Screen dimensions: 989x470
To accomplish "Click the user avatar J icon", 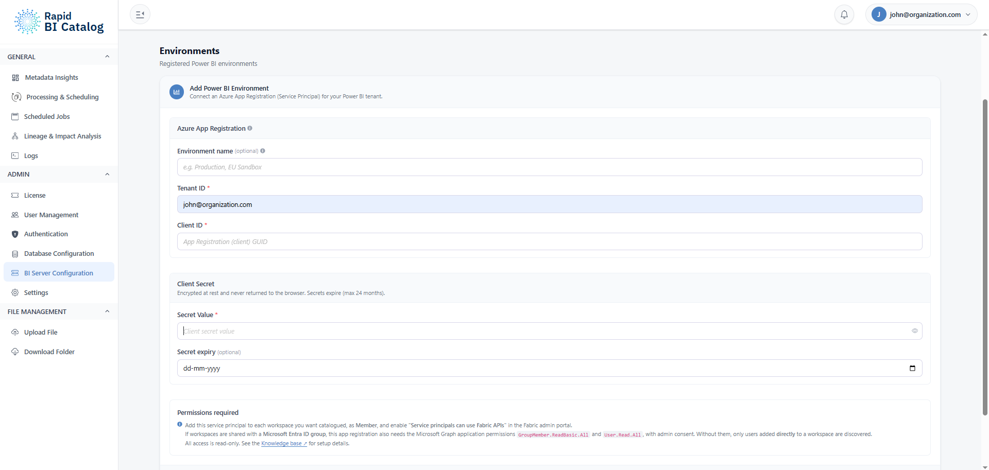I will [879, 14].
